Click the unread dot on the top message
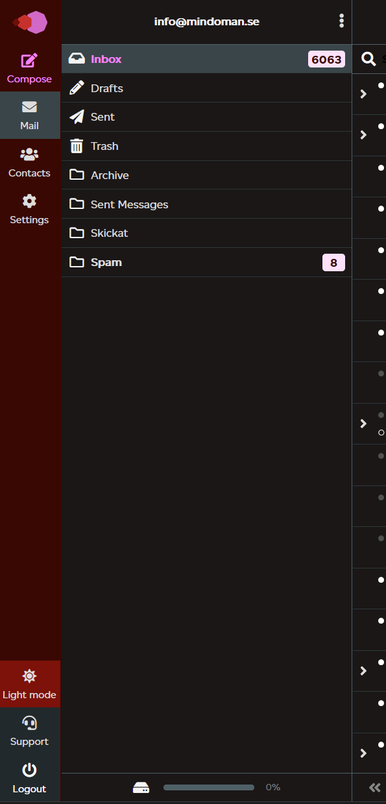 [380, 84]
